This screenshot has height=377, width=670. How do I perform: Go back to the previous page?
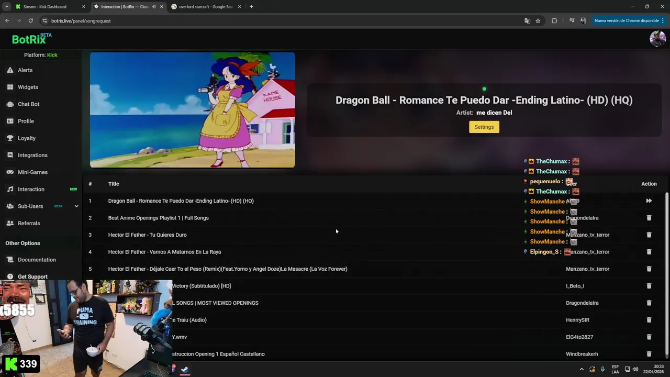(7, 21)
